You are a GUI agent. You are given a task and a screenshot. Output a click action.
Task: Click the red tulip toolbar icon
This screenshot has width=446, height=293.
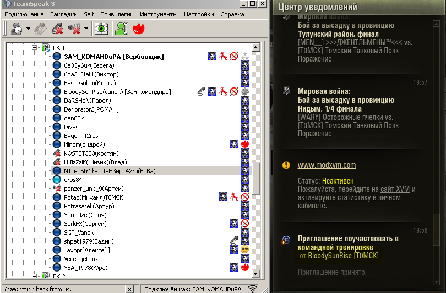(139, 29)
